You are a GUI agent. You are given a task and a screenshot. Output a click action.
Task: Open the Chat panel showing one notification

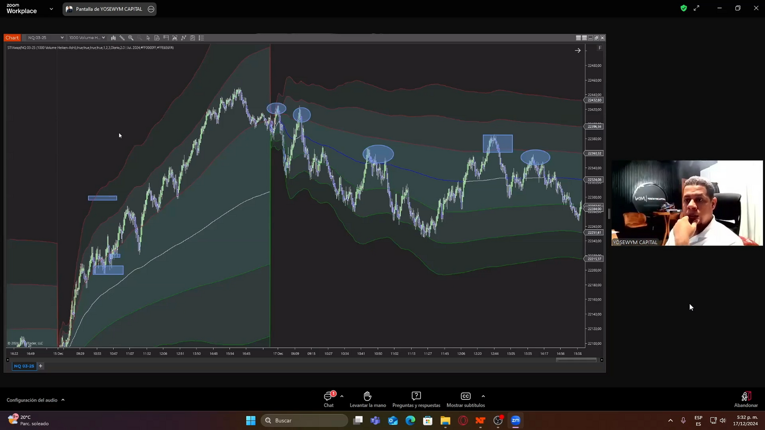328,398
